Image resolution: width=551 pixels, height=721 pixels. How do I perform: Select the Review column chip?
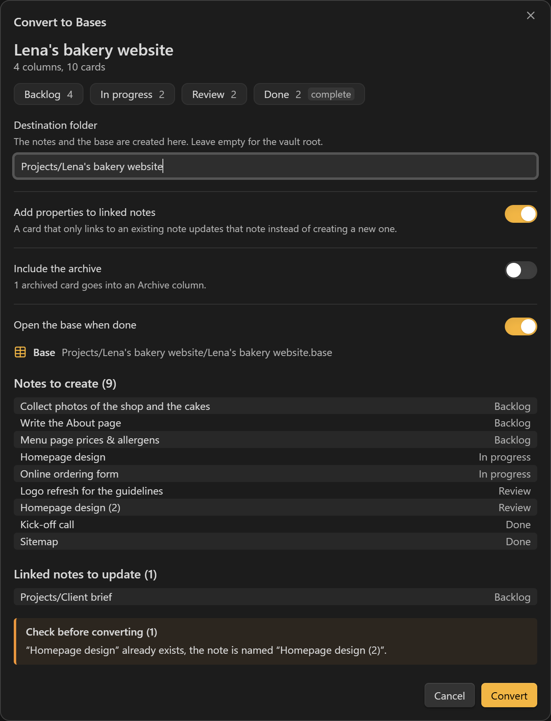[214, 94]
